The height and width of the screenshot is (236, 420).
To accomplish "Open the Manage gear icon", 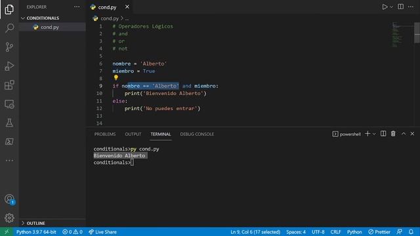I will (x=9, y=218).
